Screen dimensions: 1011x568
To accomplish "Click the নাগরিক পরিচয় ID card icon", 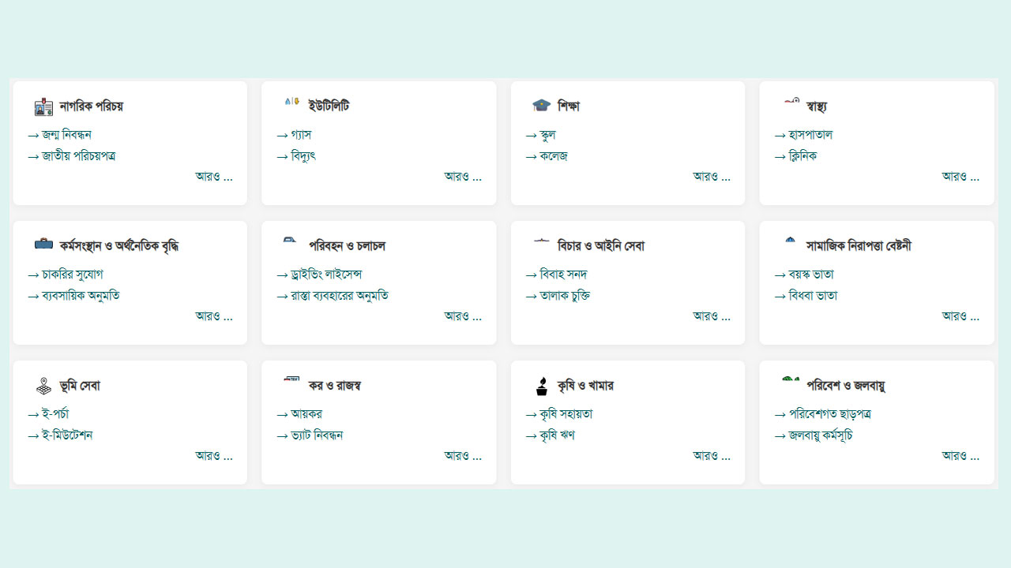I will coord(43,106).
